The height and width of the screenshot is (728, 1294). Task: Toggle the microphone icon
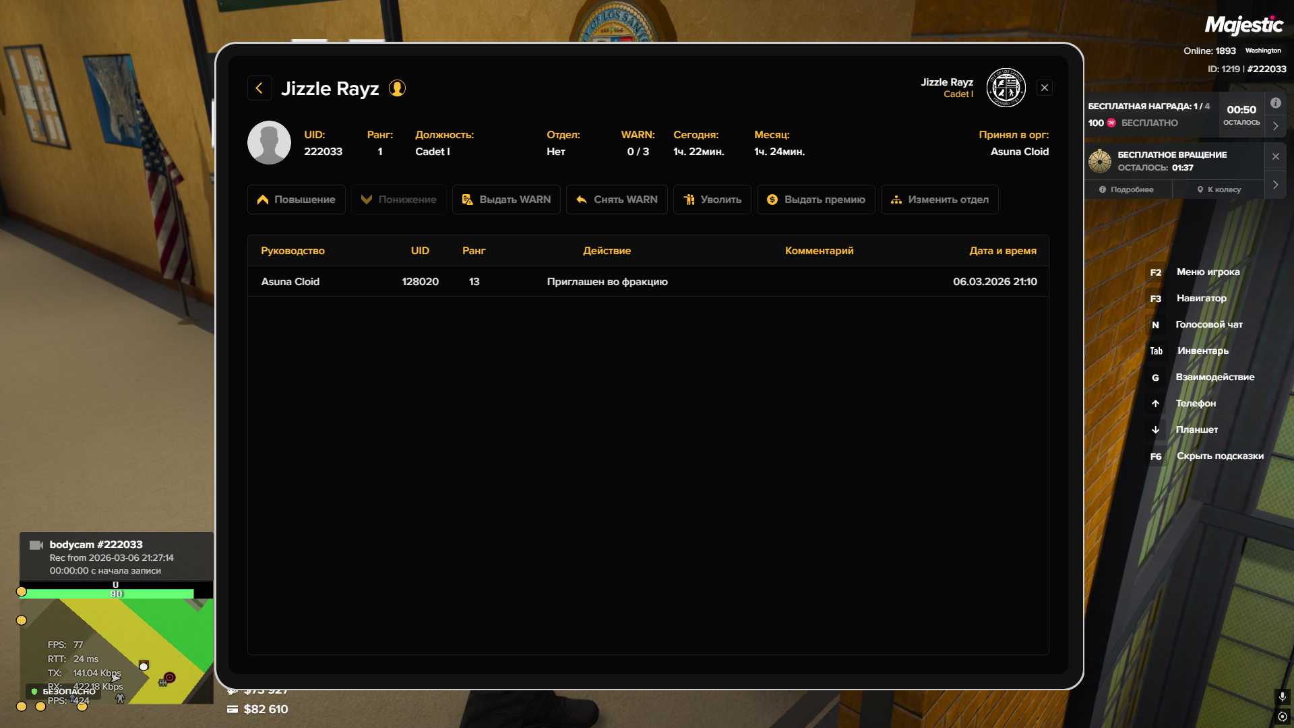pyautogui.click(x=1282, y=696)
